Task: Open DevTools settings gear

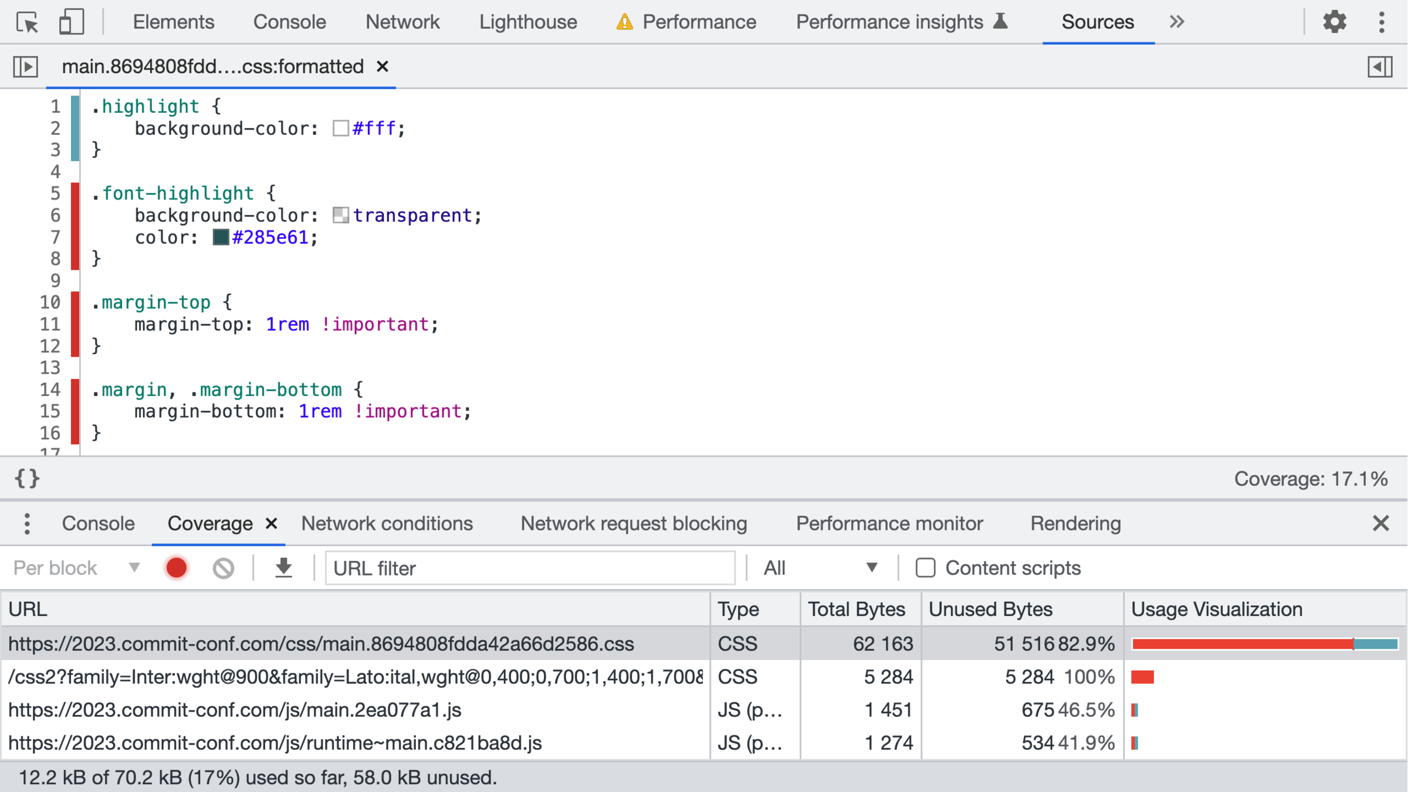Action: pyautogui.click(x=1334, y=22)
